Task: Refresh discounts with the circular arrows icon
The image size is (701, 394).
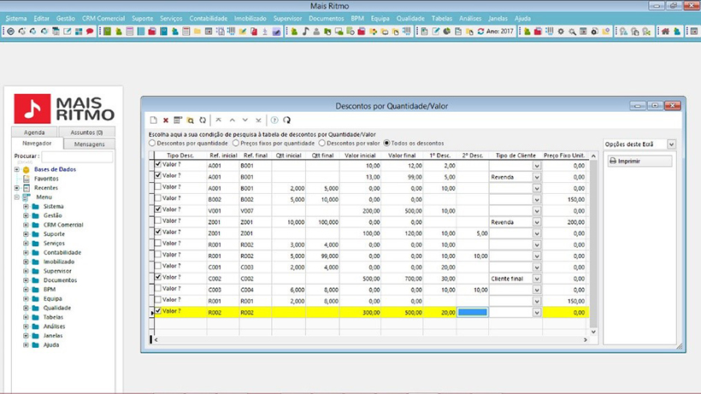Action: [x=203, y=121]
